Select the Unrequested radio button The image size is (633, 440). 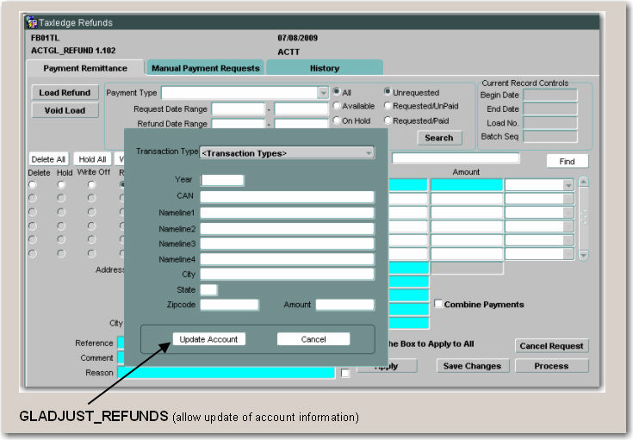tap(388, 92)
